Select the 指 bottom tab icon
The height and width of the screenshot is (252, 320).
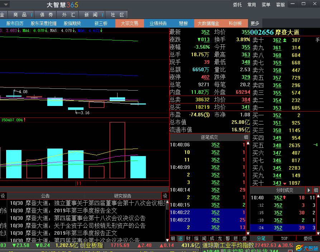coord(196,238)
